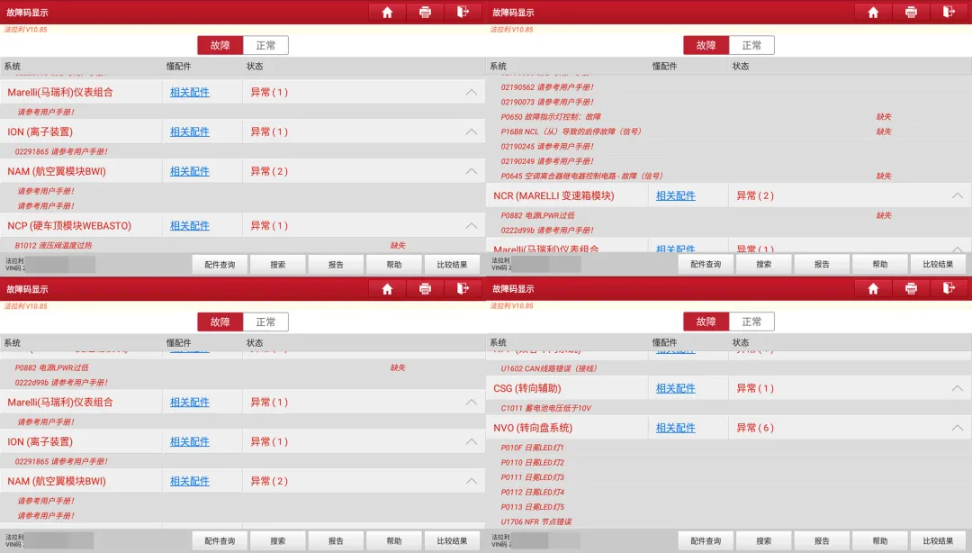Click 报告 button in the bottom-right panel
The width and height of the screenshot is (972, 553).
coord(822,541)
